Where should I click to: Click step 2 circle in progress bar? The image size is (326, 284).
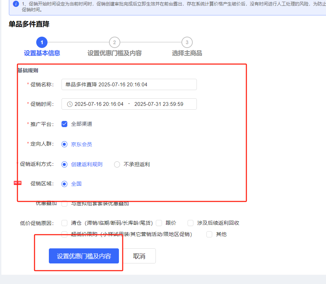114,42
